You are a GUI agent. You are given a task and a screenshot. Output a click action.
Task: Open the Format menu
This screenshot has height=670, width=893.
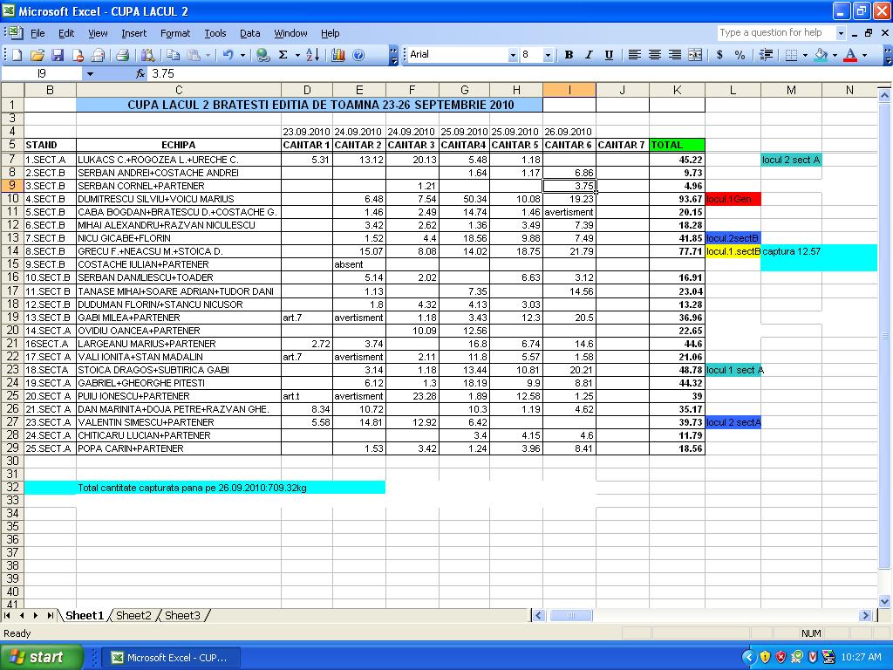(x=174, y=33)
